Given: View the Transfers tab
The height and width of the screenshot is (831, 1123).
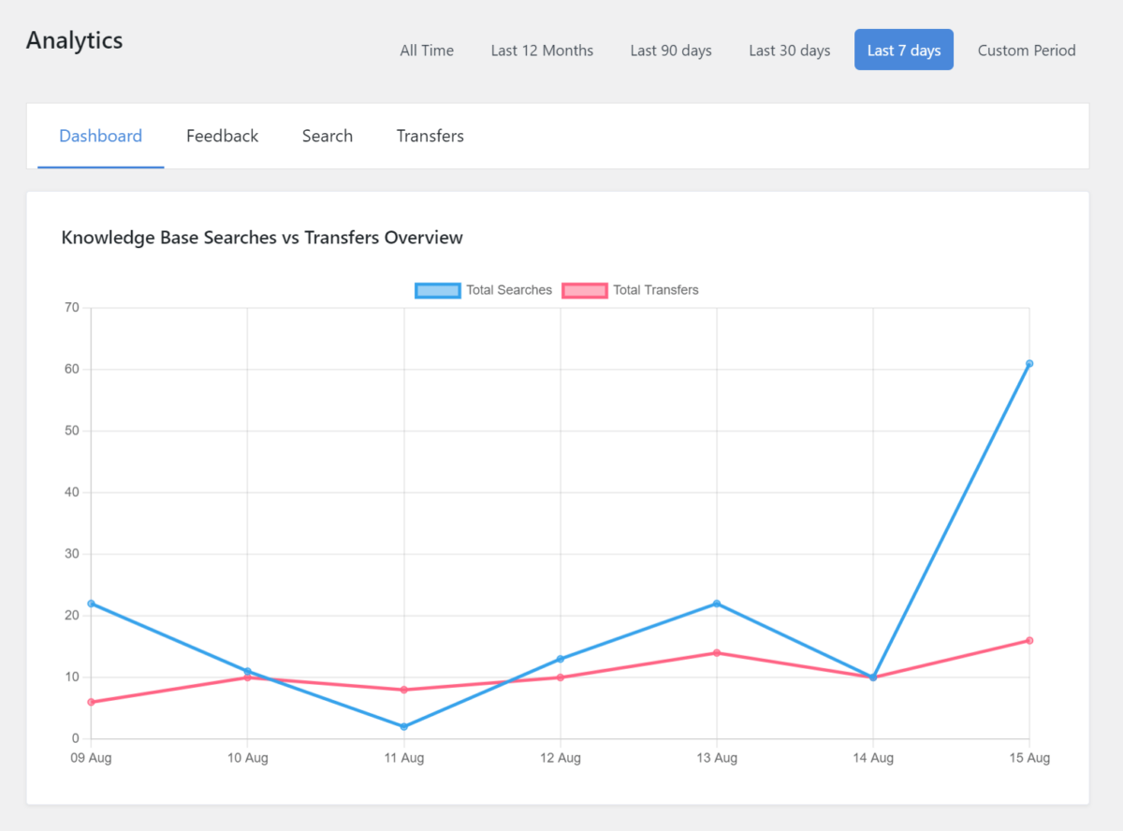Looking at the screenshot, I should click(x=430, y=136).
